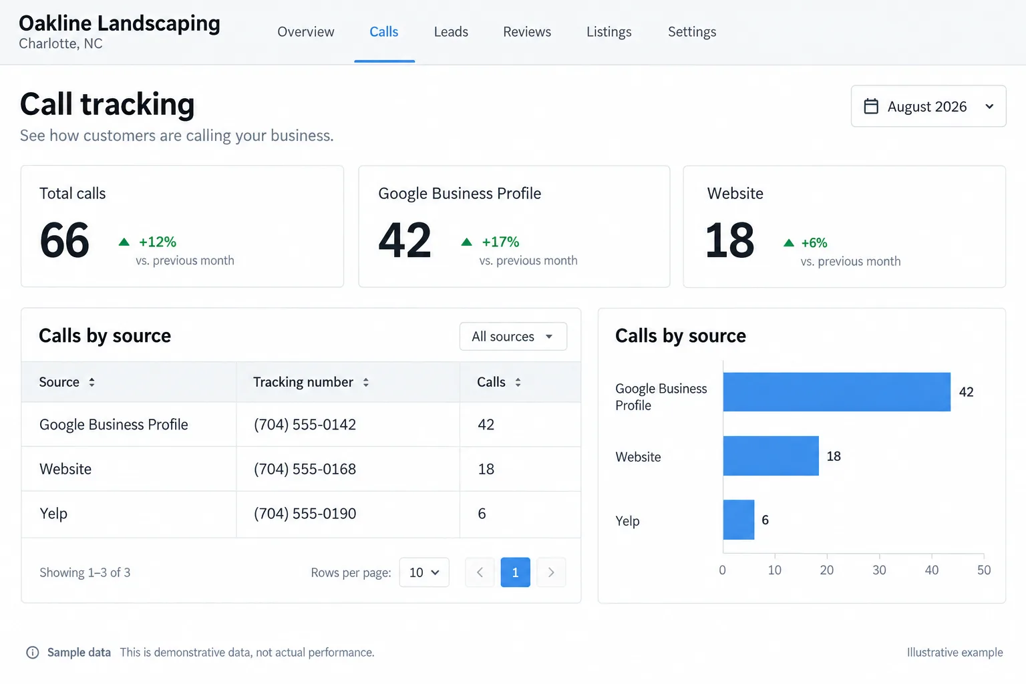Click the Source column header label

coord(59,382)
